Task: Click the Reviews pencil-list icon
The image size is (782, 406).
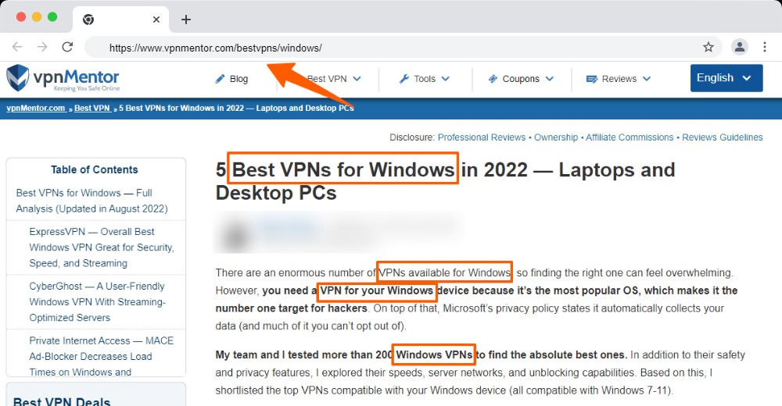Action: tap(591, 79)
